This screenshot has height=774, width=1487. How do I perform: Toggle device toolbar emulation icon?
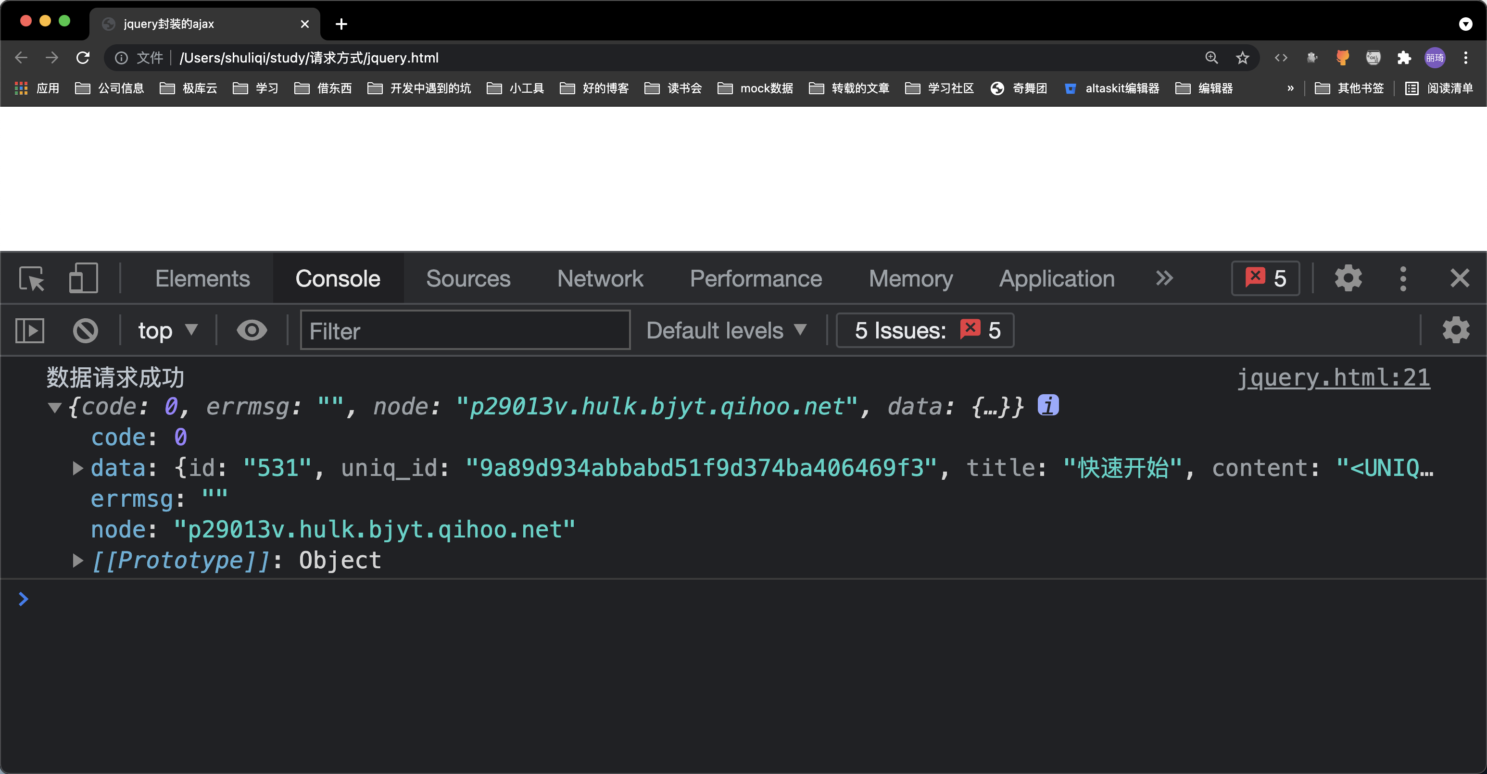83,279
